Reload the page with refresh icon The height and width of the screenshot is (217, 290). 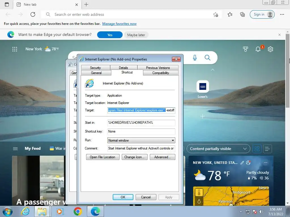33,14
